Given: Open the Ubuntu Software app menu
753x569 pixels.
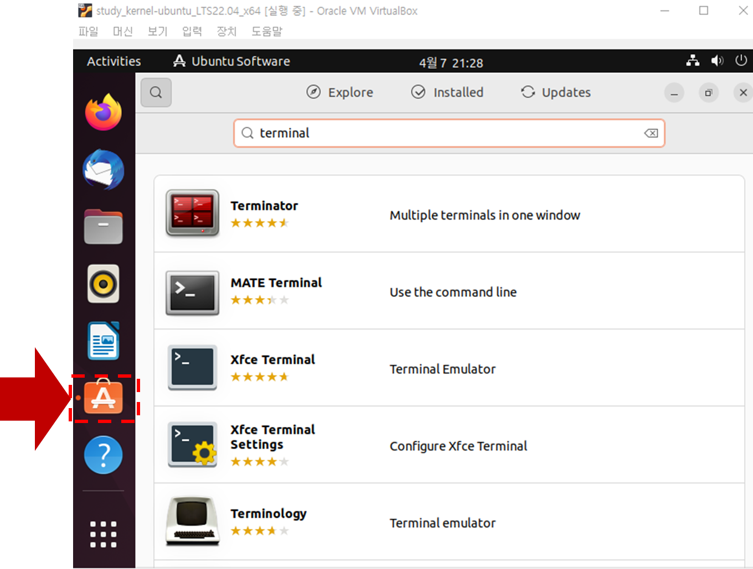Looking at the screenshot, I should [231, 61].
